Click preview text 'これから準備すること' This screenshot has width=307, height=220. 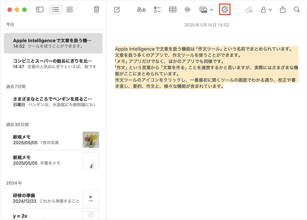[x=59, y=201]
